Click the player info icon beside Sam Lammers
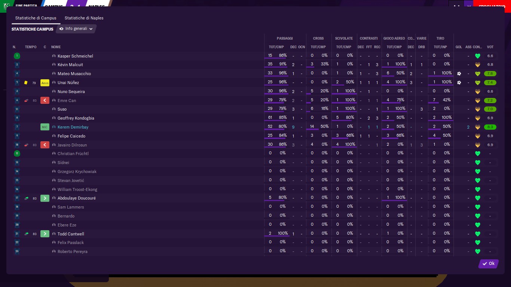 pyautogui.click(x=54, y=207)
